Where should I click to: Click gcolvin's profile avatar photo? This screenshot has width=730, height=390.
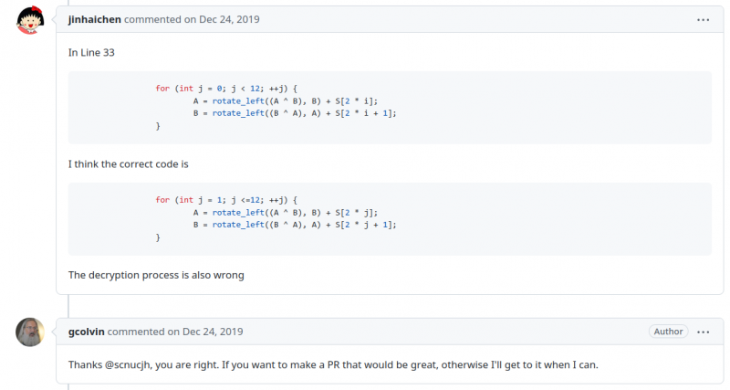click(x=30, y=332)
